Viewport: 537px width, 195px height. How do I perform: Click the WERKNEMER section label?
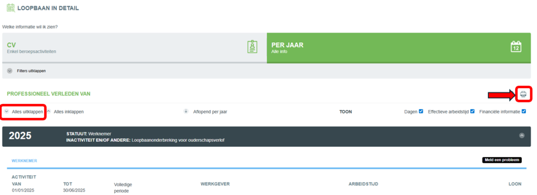pos(24,160)
